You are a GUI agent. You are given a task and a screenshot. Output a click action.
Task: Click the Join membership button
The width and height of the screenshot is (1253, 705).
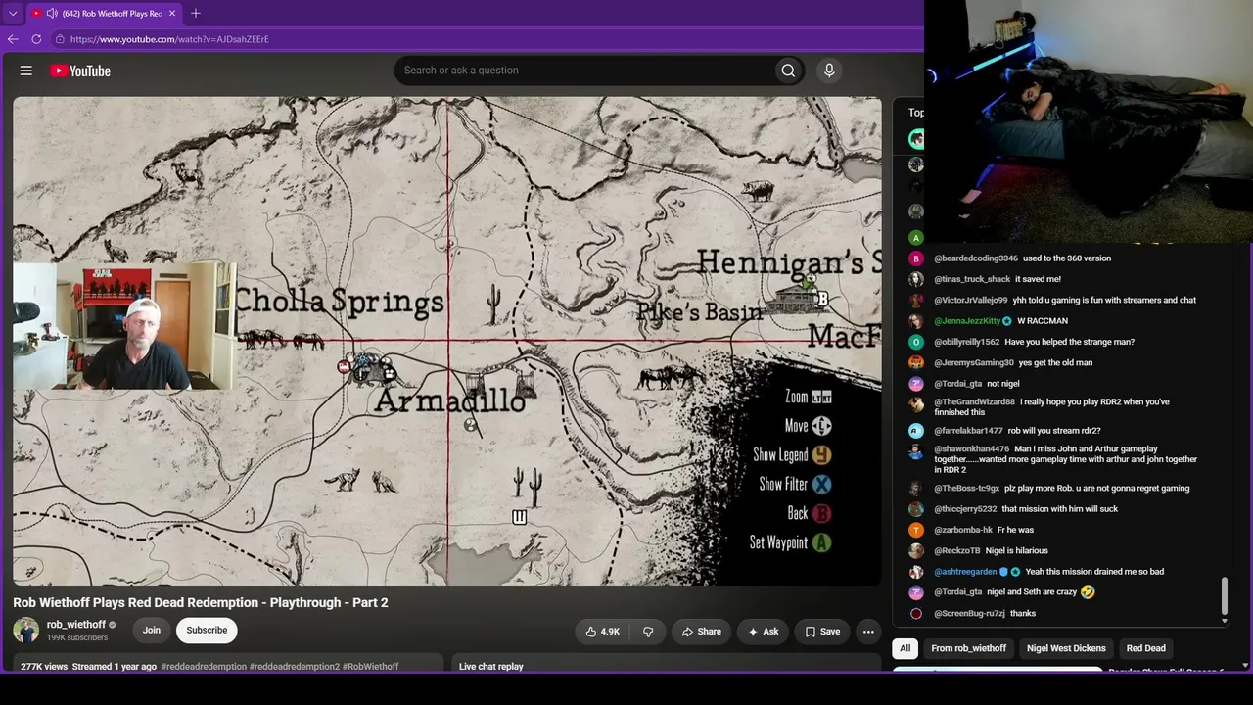click(152, 631)
